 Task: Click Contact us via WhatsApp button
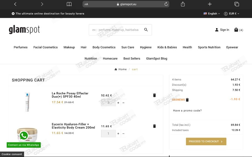[24, 145]
